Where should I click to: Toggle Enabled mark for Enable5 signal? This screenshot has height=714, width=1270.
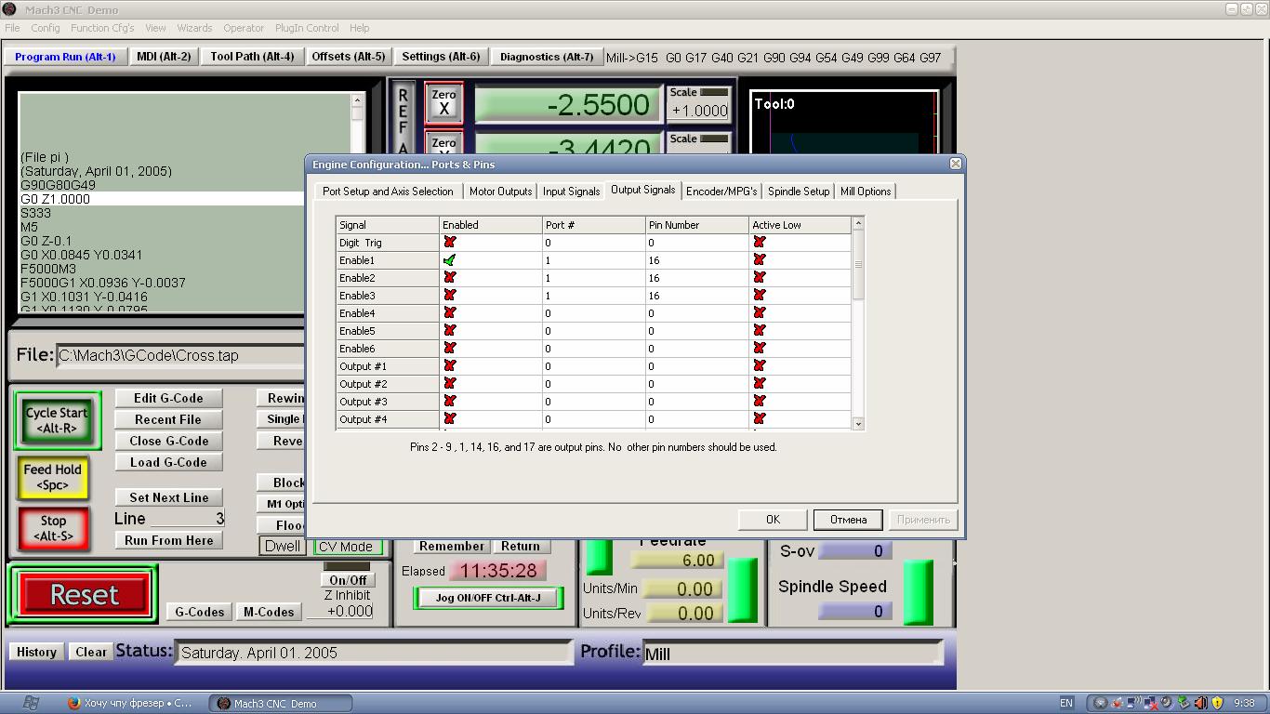pyautogui.click(x=450, y=331)
